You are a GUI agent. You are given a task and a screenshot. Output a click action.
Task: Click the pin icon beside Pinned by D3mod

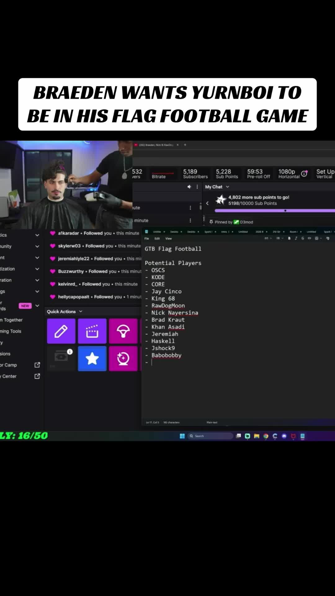click(x=211, y=222)
